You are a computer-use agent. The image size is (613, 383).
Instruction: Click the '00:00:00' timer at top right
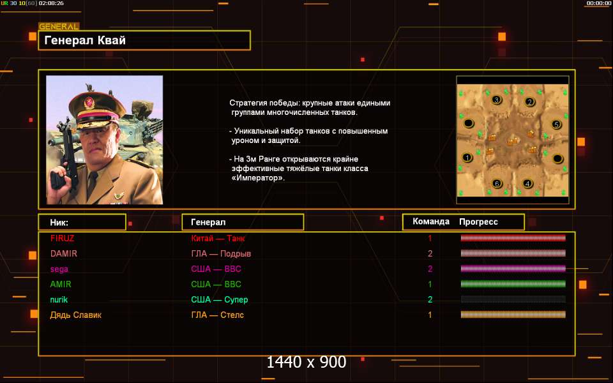click(x=598, y=3)
